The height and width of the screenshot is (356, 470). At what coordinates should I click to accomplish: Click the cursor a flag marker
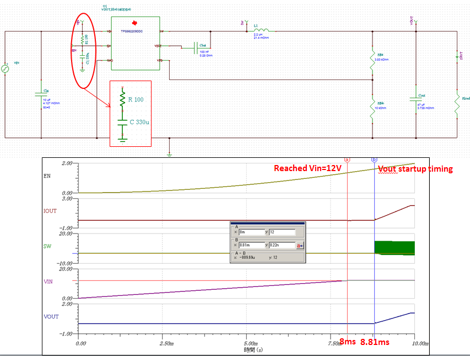pyautogui.click(x=347, y=160)
